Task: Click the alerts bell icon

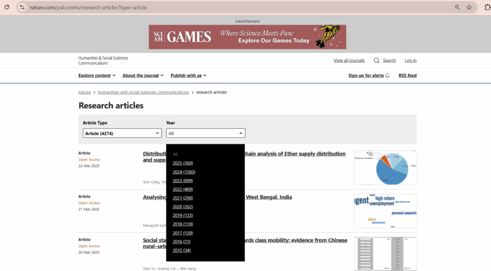Action: coord(387,76)
